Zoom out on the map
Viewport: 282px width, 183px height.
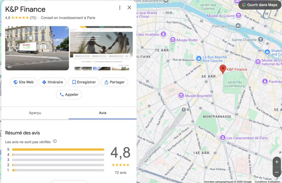point(277,172)
